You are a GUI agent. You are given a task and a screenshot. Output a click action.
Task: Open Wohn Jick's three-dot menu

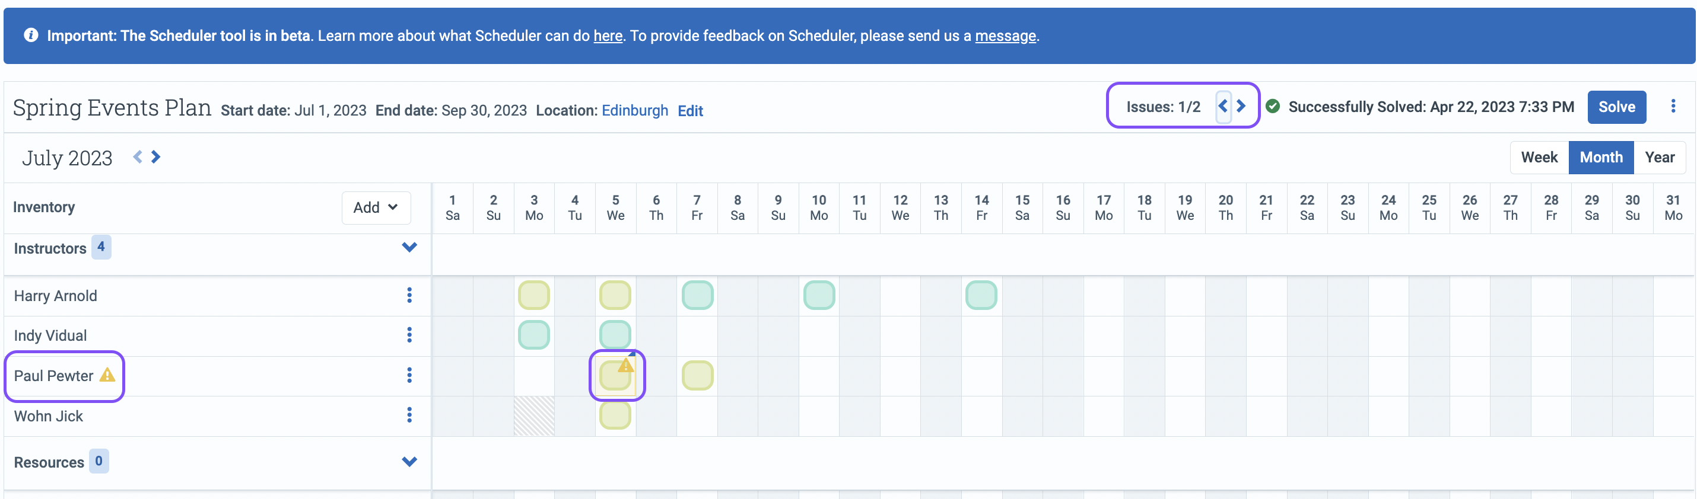coord(409,415)
